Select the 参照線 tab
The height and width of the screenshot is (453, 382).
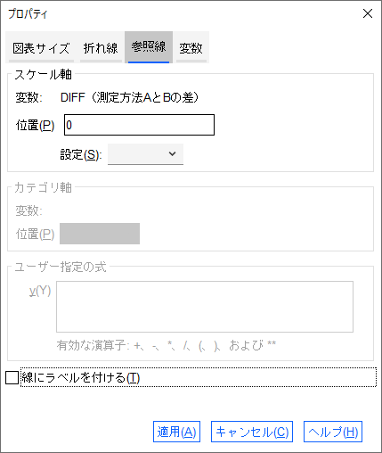click(x=149, y=47)
